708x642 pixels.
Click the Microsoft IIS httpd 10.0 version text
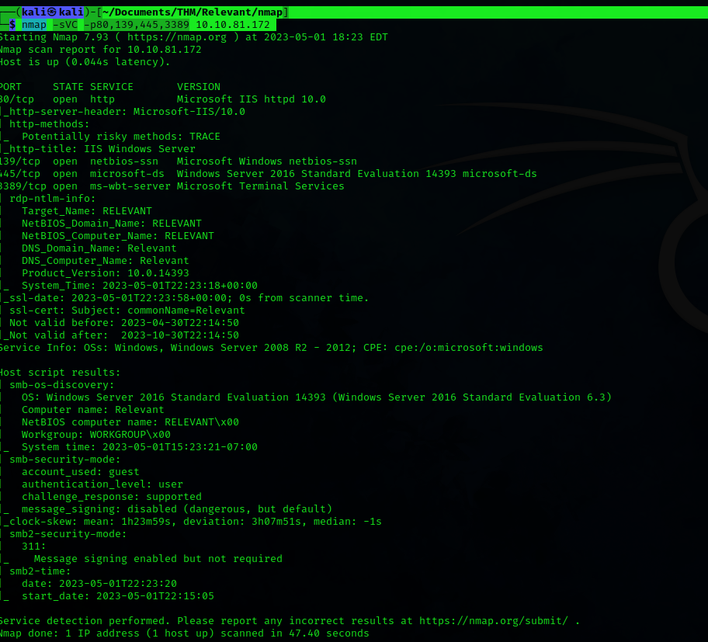tap(251, 99)
